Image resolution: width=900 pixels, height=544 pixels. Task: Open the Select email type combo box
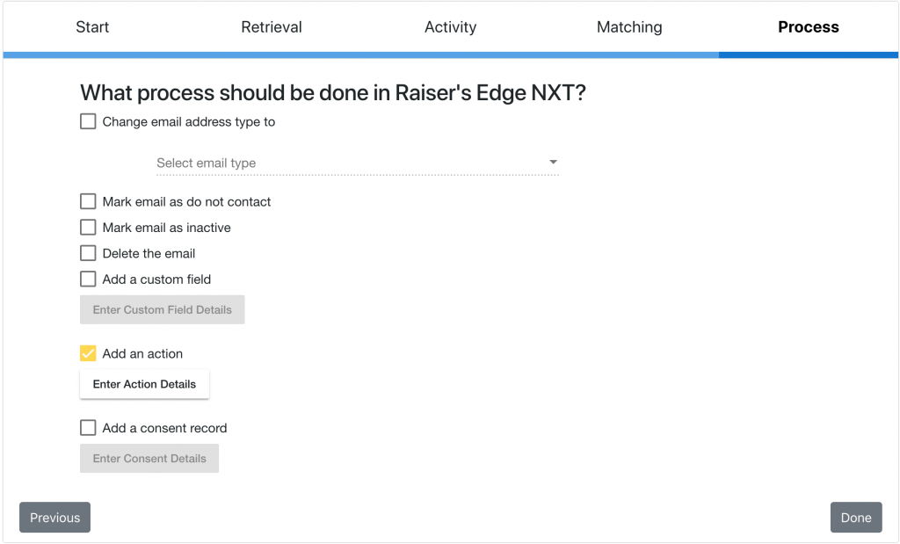coord(352,163)
